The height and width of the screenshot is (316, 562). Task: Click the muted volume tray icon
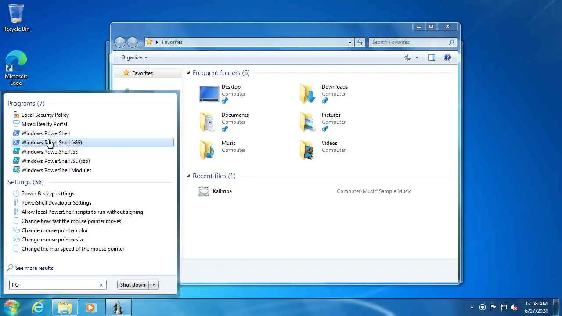(x=514, y=307)
